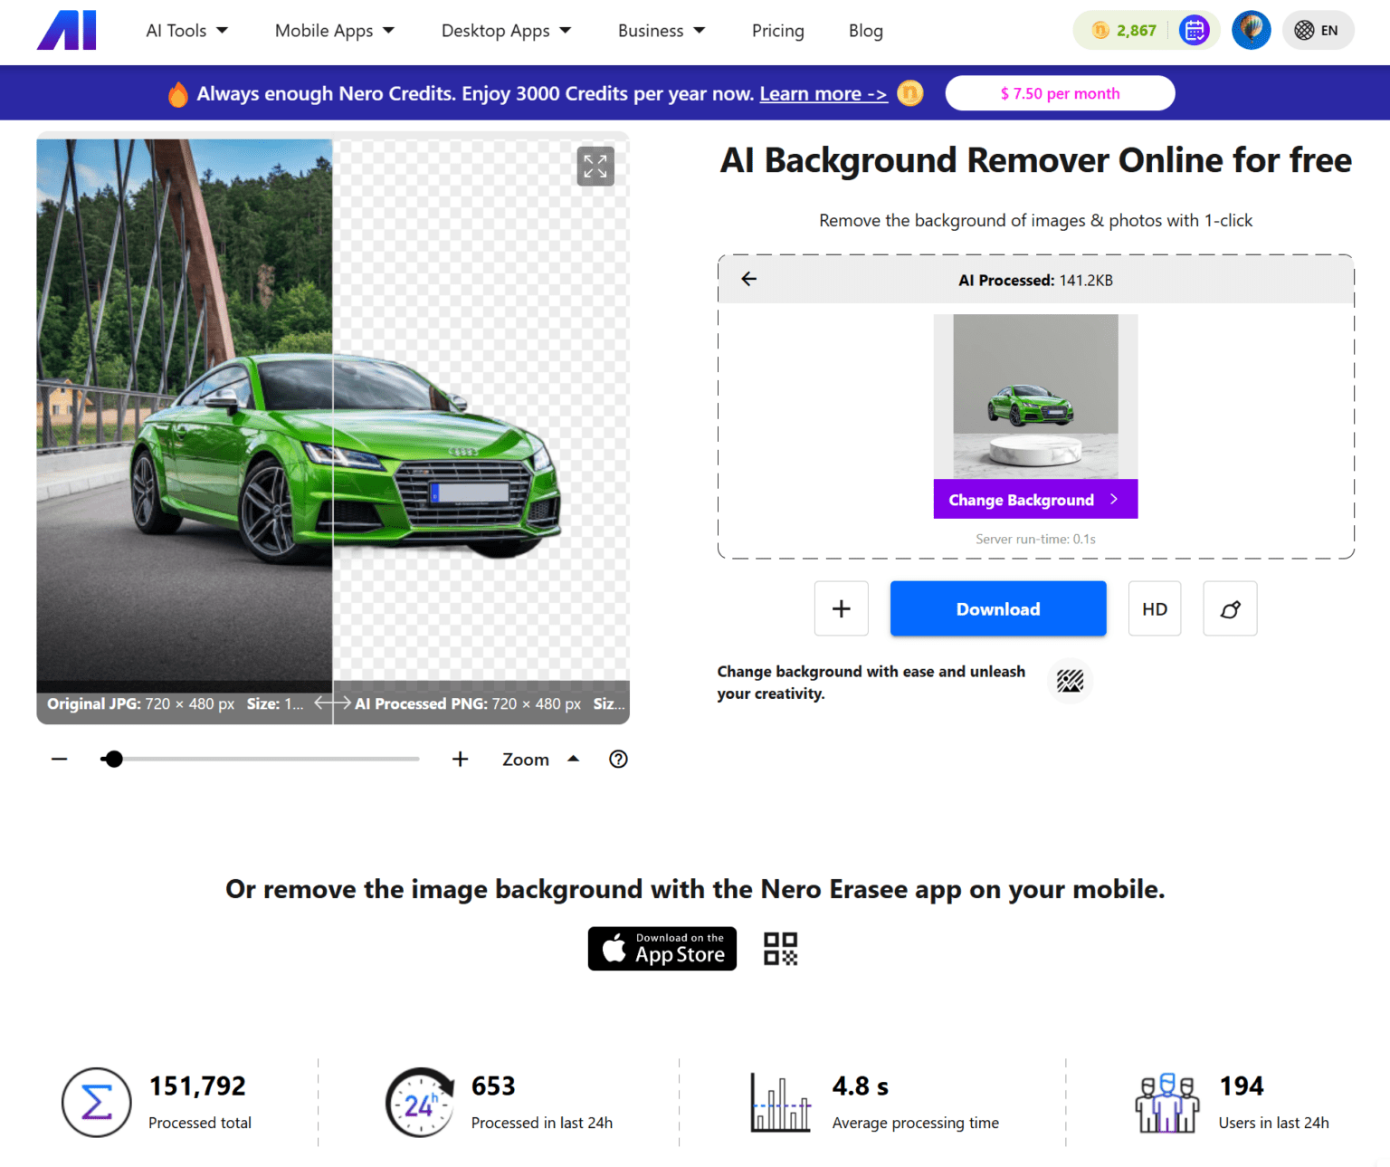Open the transparency background pattern icon
The image size is (1390, 1167).
click(x=1070, y=681)
